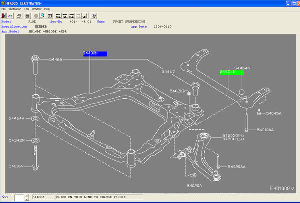Decrease quantity with the down stepper arrow

tap(28, 199)
